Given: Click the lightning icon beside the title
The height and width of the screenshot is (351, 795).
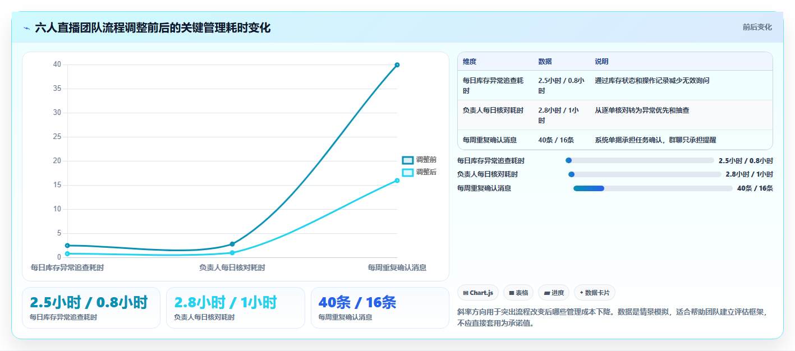Looking at the screenshot, I should pyautogui.click(x=26, y=28).
